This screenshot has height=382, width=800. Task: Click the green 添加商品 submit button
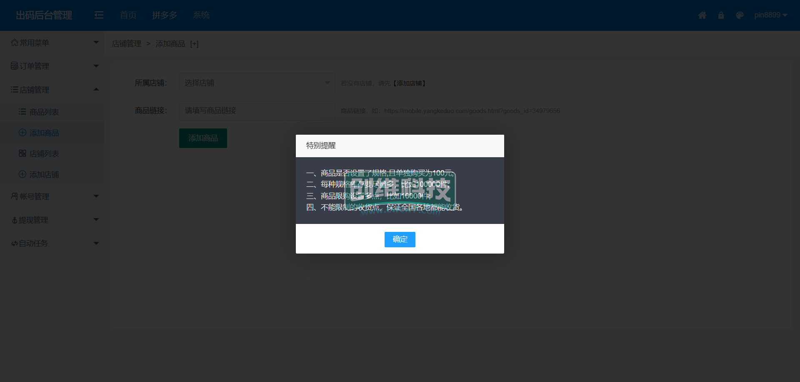coord(203,138)
